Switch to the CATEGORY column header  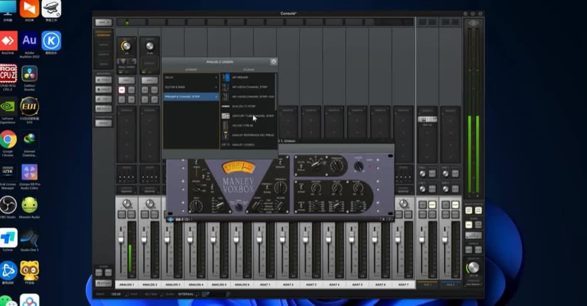[191, 70]
